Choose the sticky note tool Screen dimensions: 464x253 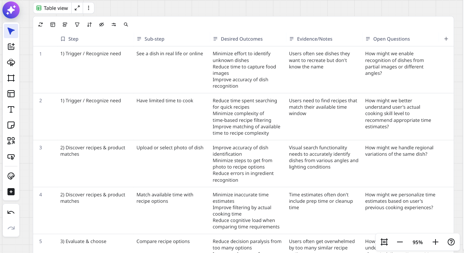coord(11,125)
